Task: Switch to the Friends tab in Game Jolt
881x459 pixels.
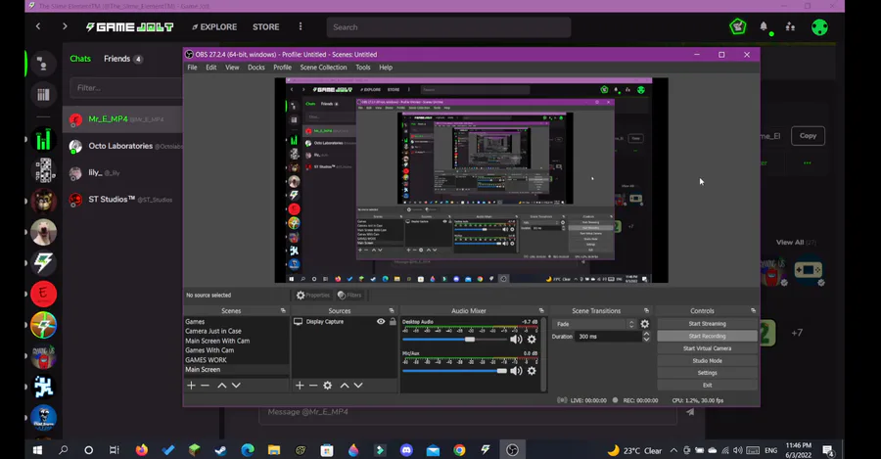Action: click(x=122, y=59)
